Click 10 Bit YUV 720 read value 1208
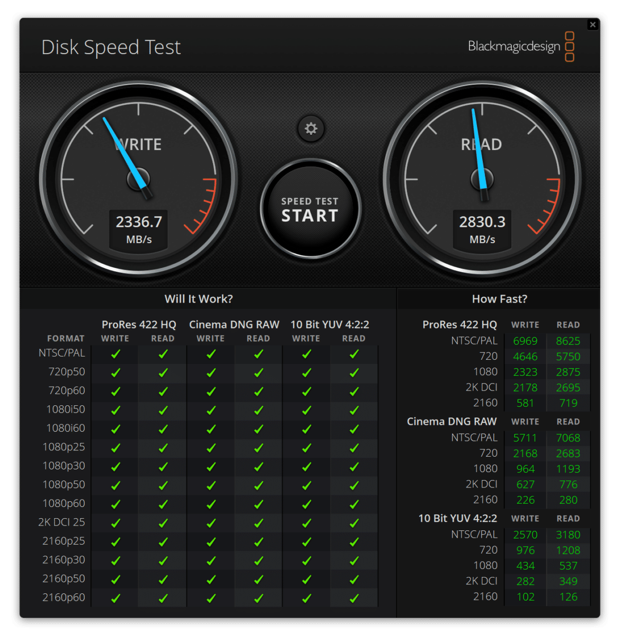 568,550
